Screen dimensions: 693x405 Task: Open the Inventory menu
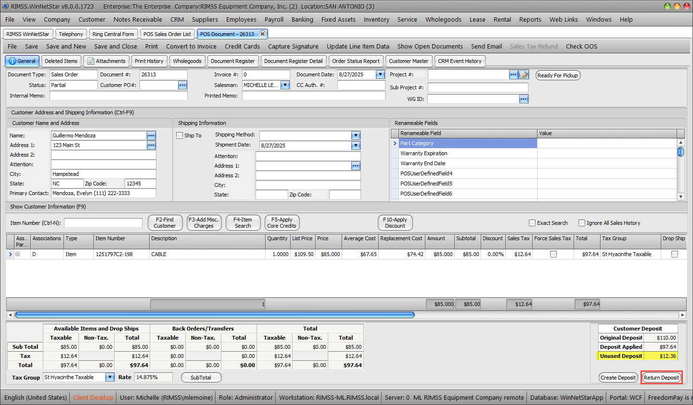(x=376, y=20)
